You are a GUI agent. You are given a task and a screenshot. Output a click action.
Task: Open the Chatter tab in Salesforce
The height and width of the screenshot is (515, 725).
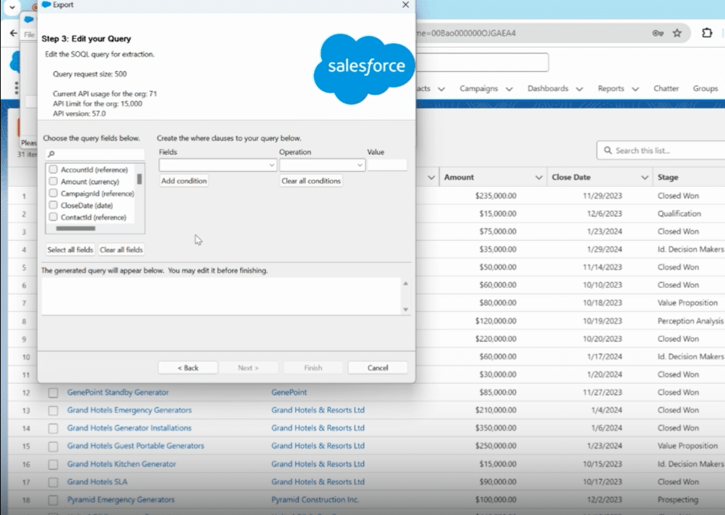pos(665,89)
